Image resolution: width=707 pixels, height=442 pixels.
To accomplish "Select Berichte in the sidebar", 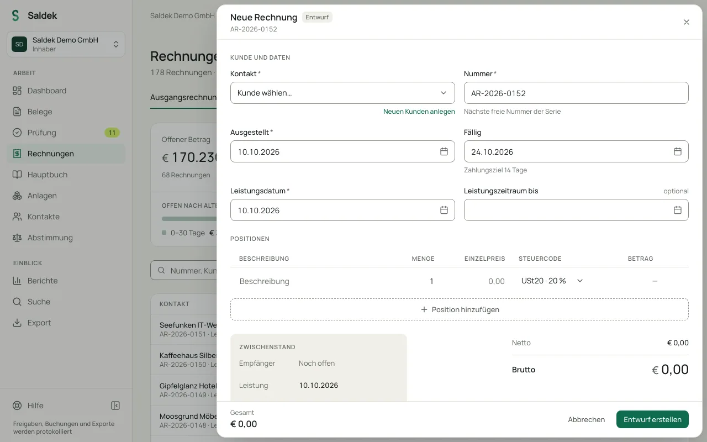I will point(66,281).
